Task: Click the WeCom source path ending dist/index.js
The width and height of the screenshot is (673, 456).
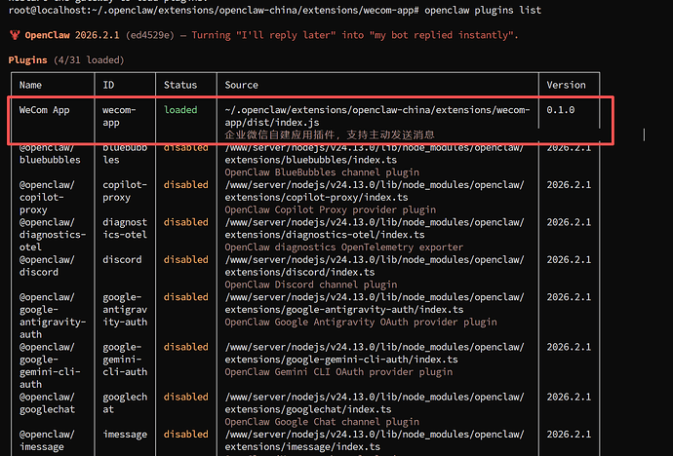Action: [x=377, y=116]
